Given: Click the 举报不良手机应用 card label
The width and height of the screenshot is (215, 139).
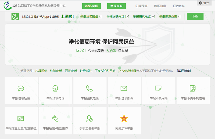Looking at the screenshot, I should pyautogui.click(x=193, y=98).
